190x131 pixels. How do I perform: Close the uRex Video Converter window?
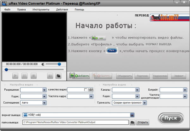[x=184, y=2]
